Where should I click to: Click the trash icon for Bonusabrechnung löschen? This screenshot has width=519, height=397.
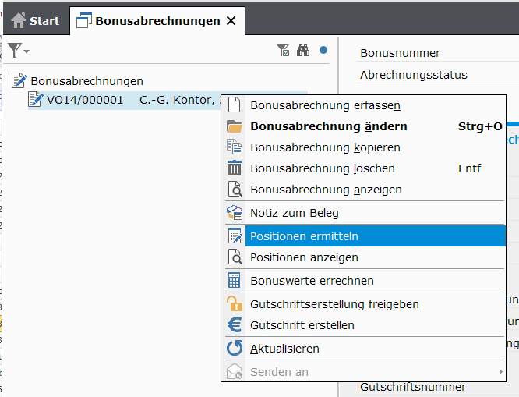(x=235, y=168)
